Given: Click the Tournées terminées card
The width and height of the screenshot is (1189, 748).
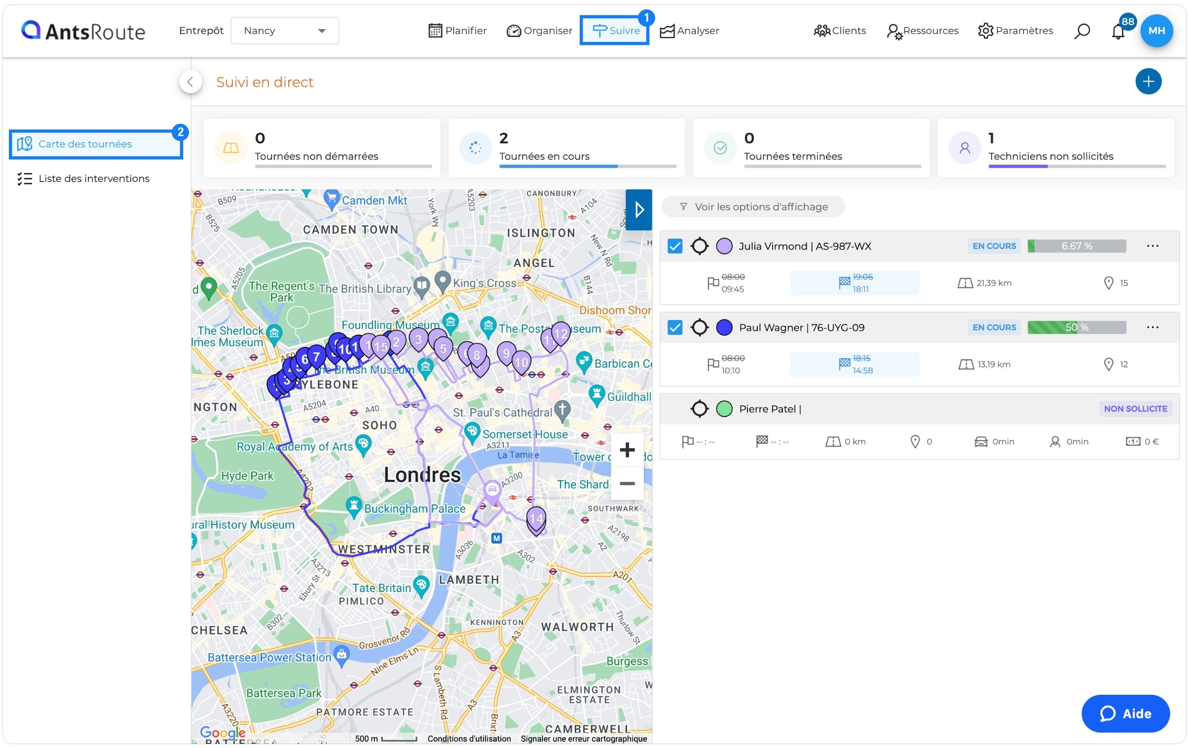Looking at the screenshot, I should 811,147.
